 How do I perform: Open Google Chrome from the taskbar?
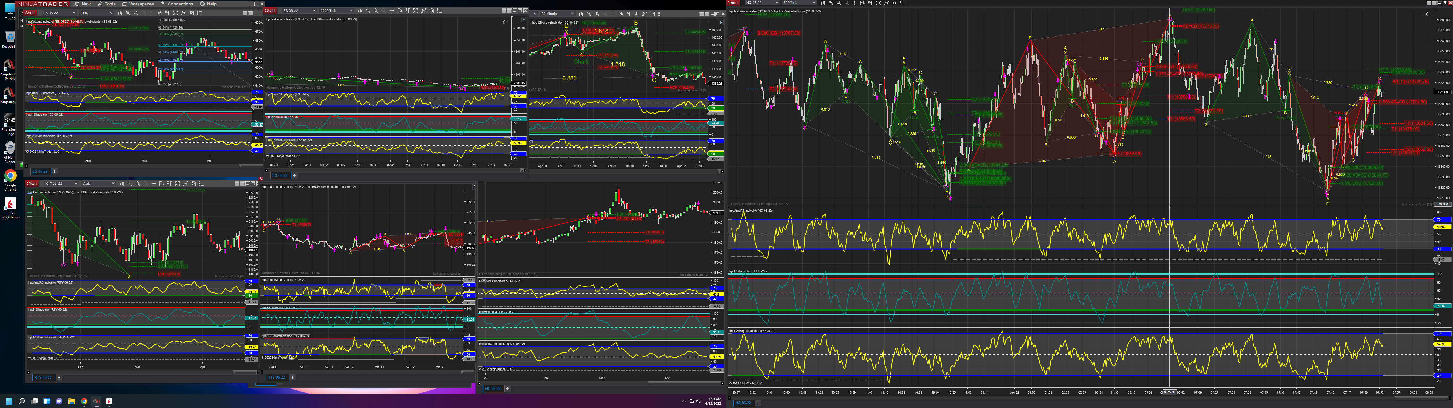tap(84, 401)
